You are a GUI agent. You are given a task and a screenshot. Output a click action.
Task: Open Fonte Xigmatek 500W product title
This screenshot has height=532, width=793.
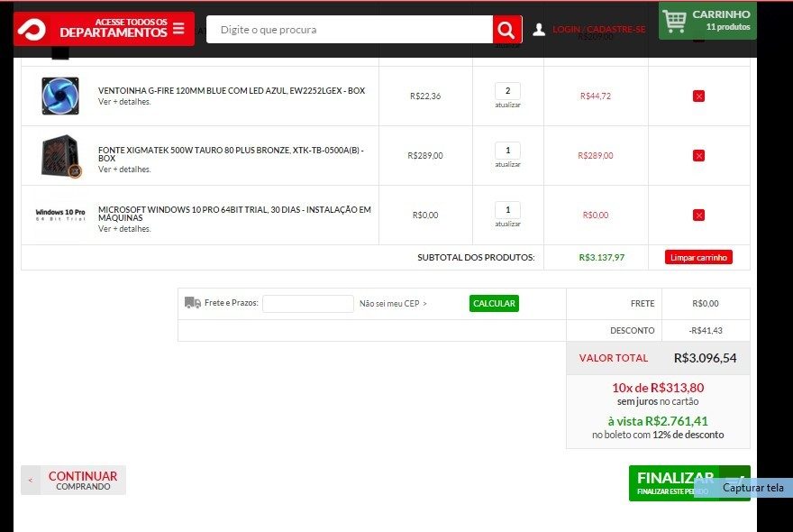click(x=231, y=154)
